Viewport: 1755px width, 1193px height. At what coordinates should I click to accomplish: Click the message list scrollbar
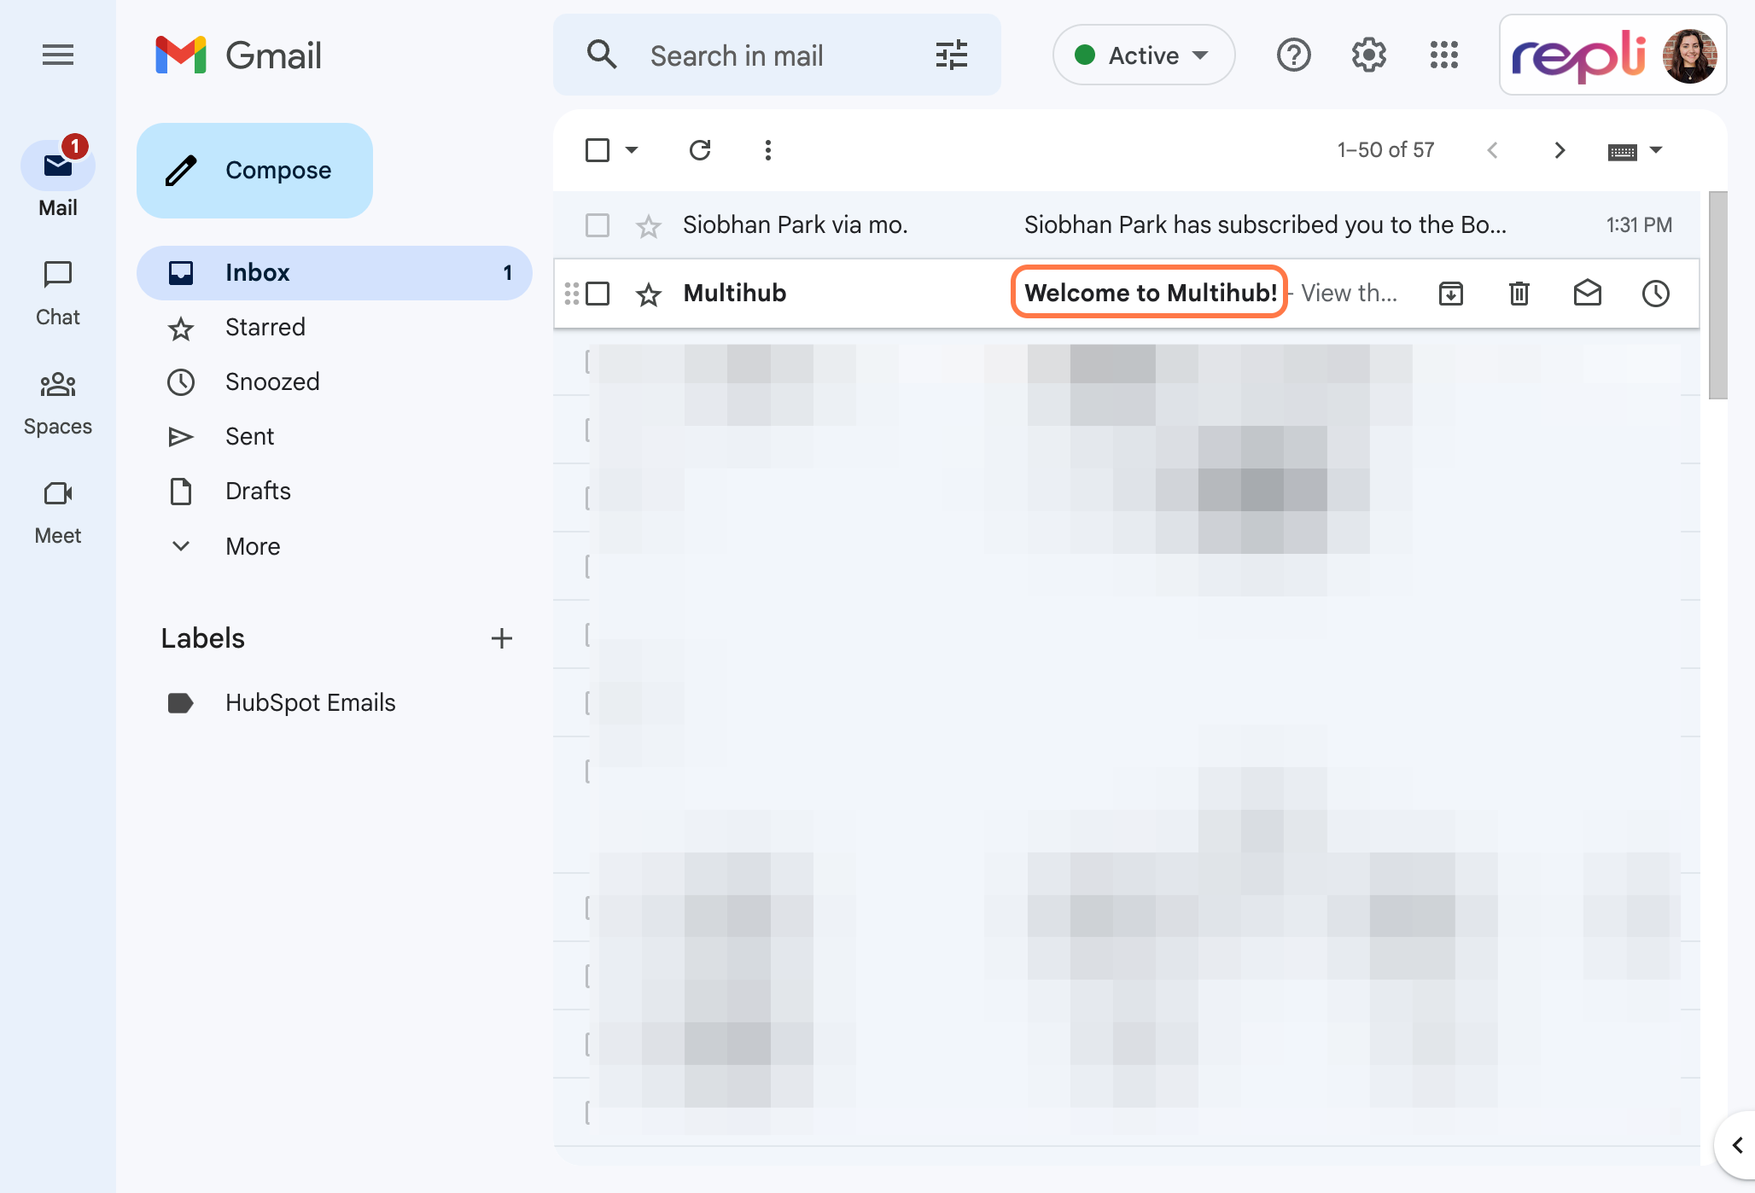point(1717,295)
